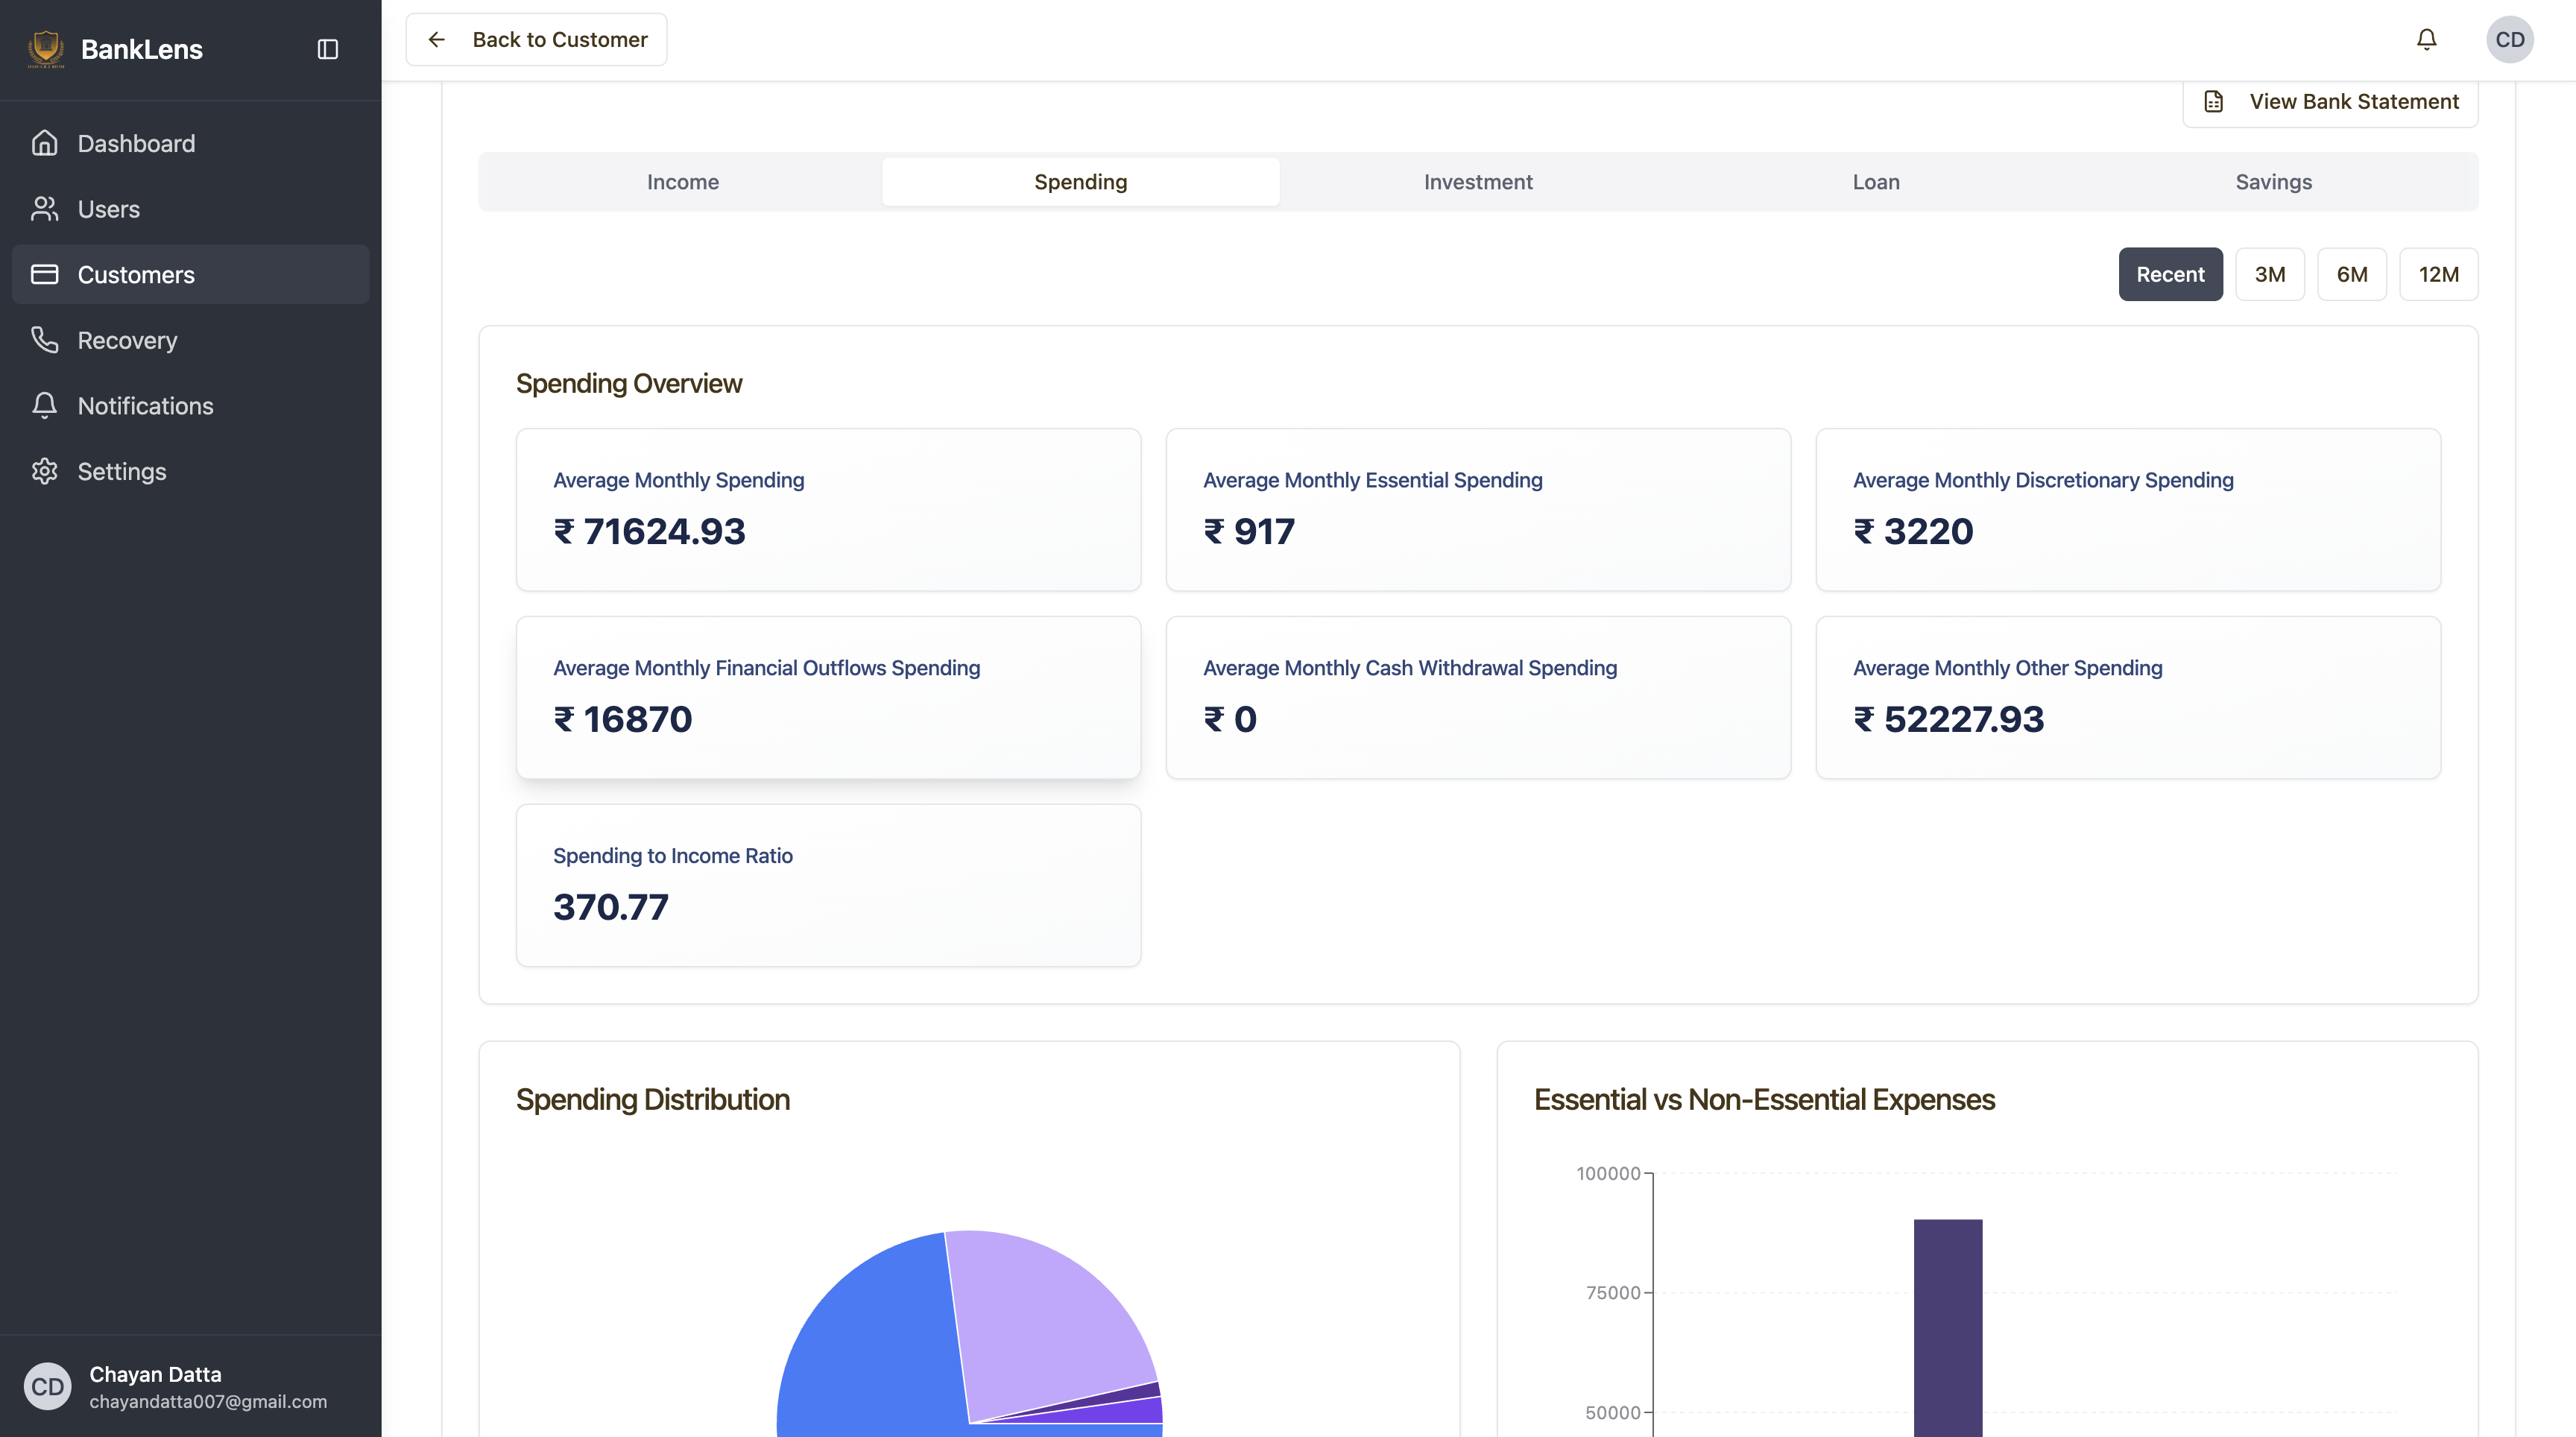Switch to the Income tab

pos(683,181)
